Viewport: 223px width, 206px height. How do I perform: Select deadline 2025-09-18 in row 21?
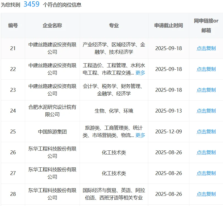[169, 48]
